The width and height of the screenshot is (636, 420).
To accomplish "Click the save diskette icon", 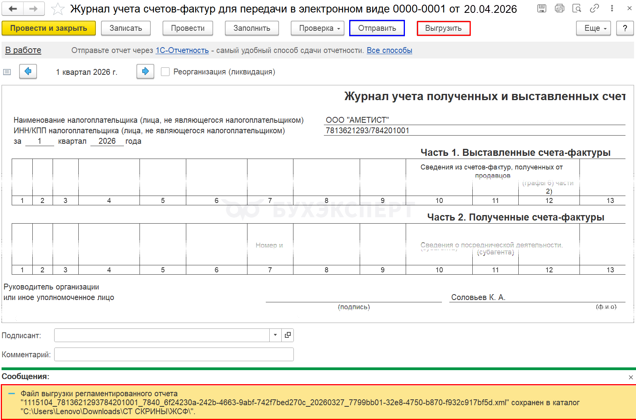I will tap(542, 8).
